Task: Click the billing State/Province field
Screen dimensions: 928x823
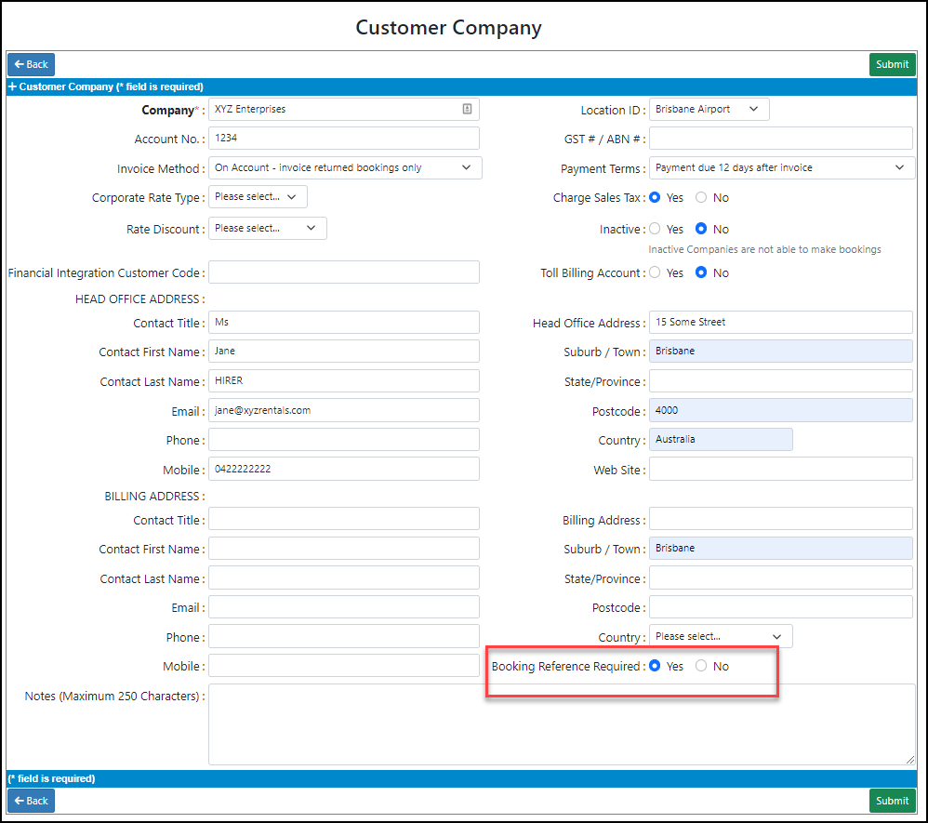Action: (781, 577)
